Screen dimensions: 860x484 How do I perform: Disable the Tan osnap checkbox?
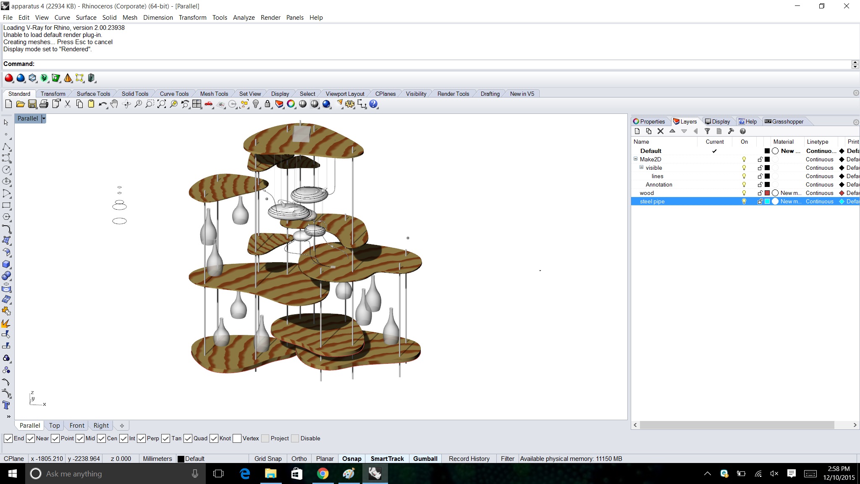pos(166,438)
